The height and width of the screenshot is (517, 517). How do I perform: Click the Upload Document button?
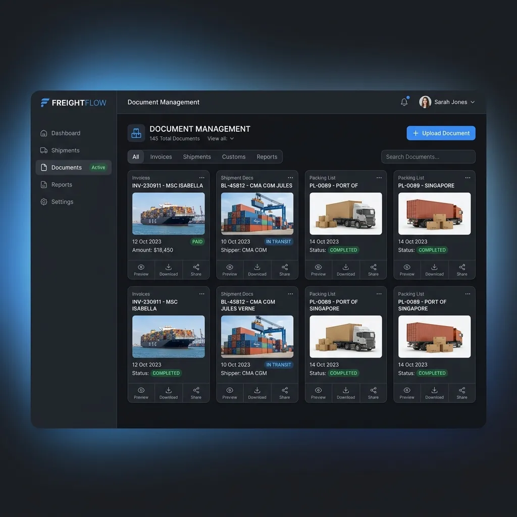(440, 133)
